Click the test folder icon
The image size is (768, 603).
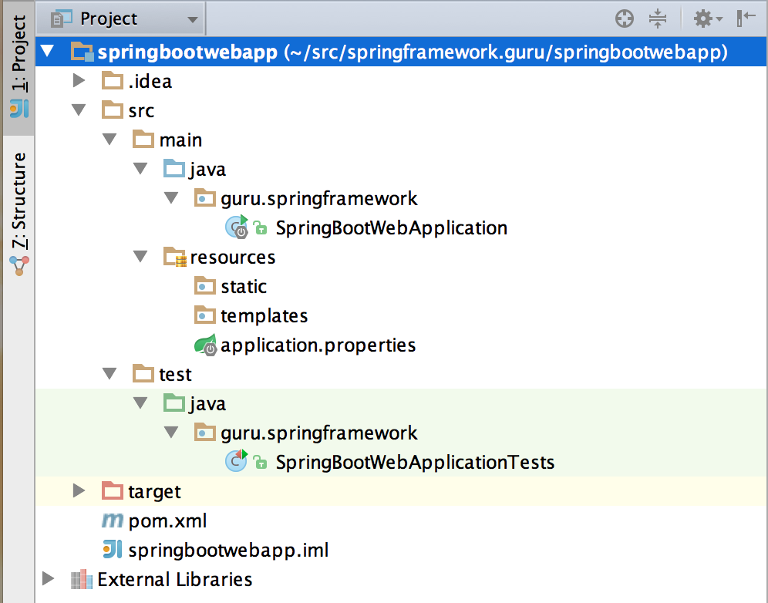point(143,374)
